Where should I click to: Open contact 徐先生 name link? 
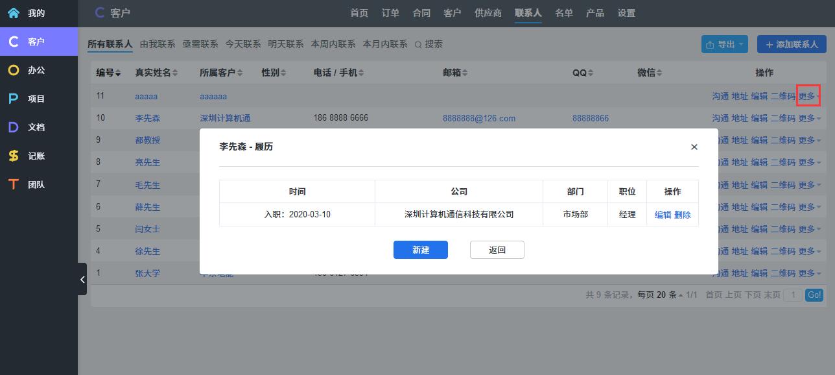coord(147,251)
